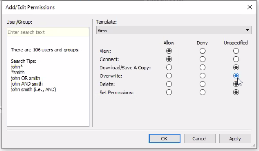The image size is (259, 151).
Task: Allow the Delete permission
Action: click(169, 84)
